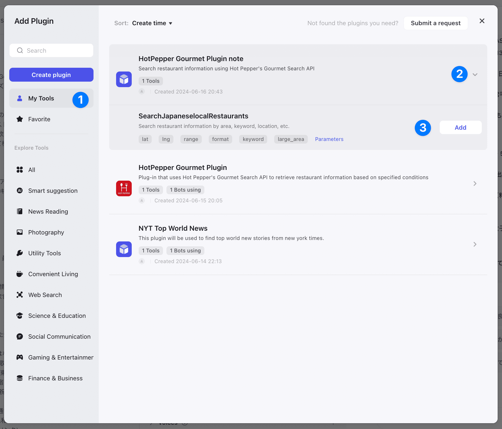Select the Finance & Business coins icon
This screenshot has height=429, width=502.
pyautogui.click(x=20, y=378)
